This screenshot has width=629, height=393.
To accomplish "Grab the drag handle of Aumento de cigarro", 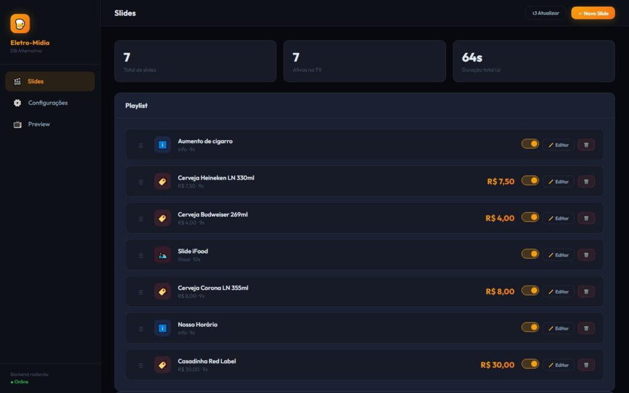I will click(x=141, y=146).
